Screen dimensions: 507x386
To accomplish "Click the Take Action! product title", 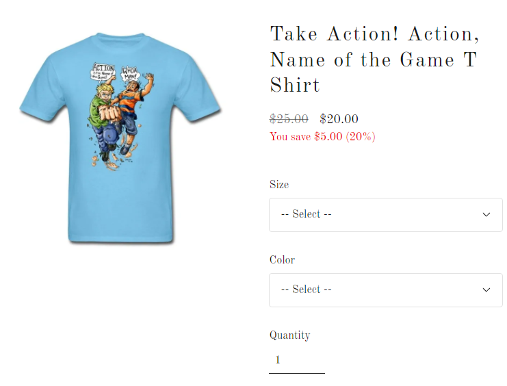I will point(374,60).
